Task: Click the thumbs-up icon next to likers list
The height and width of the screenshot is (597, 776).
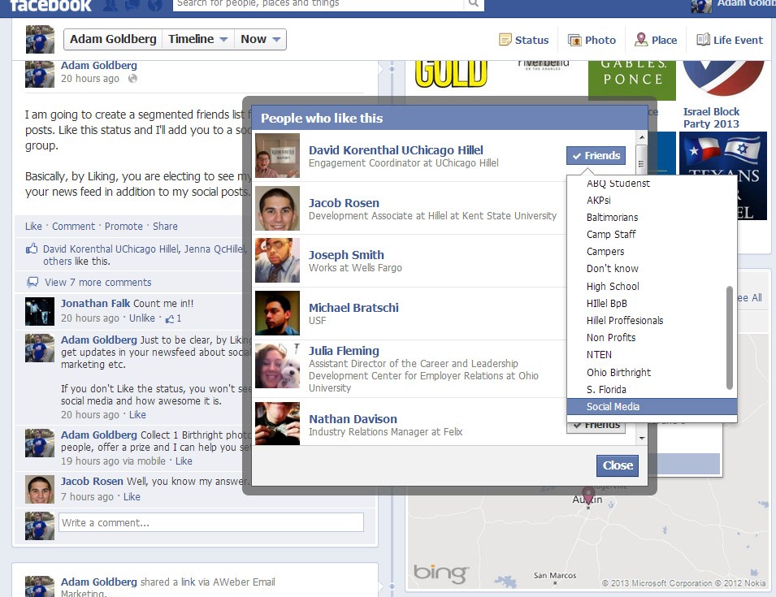Action: click(32, 249)
